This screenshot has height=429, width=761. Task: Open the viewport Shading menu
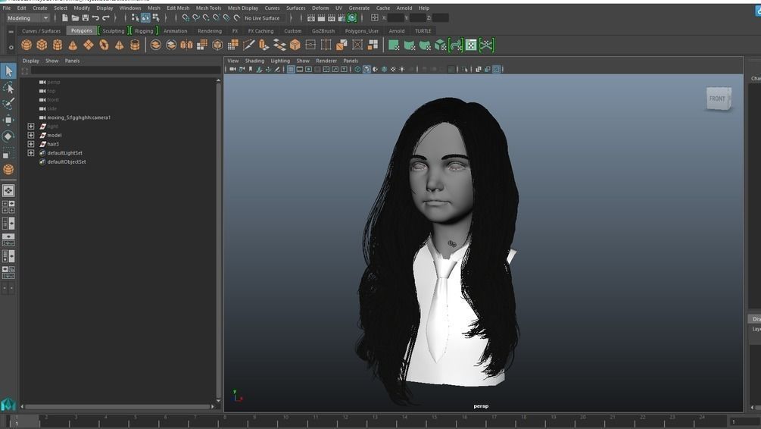[x=254, y=61]
